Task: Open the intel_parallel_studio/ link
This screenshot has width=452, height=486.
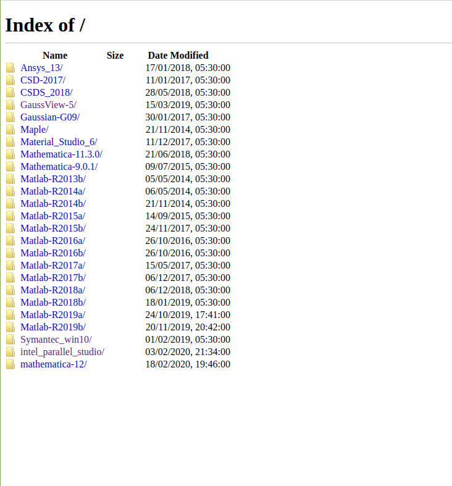Action: tap(62, 352)
